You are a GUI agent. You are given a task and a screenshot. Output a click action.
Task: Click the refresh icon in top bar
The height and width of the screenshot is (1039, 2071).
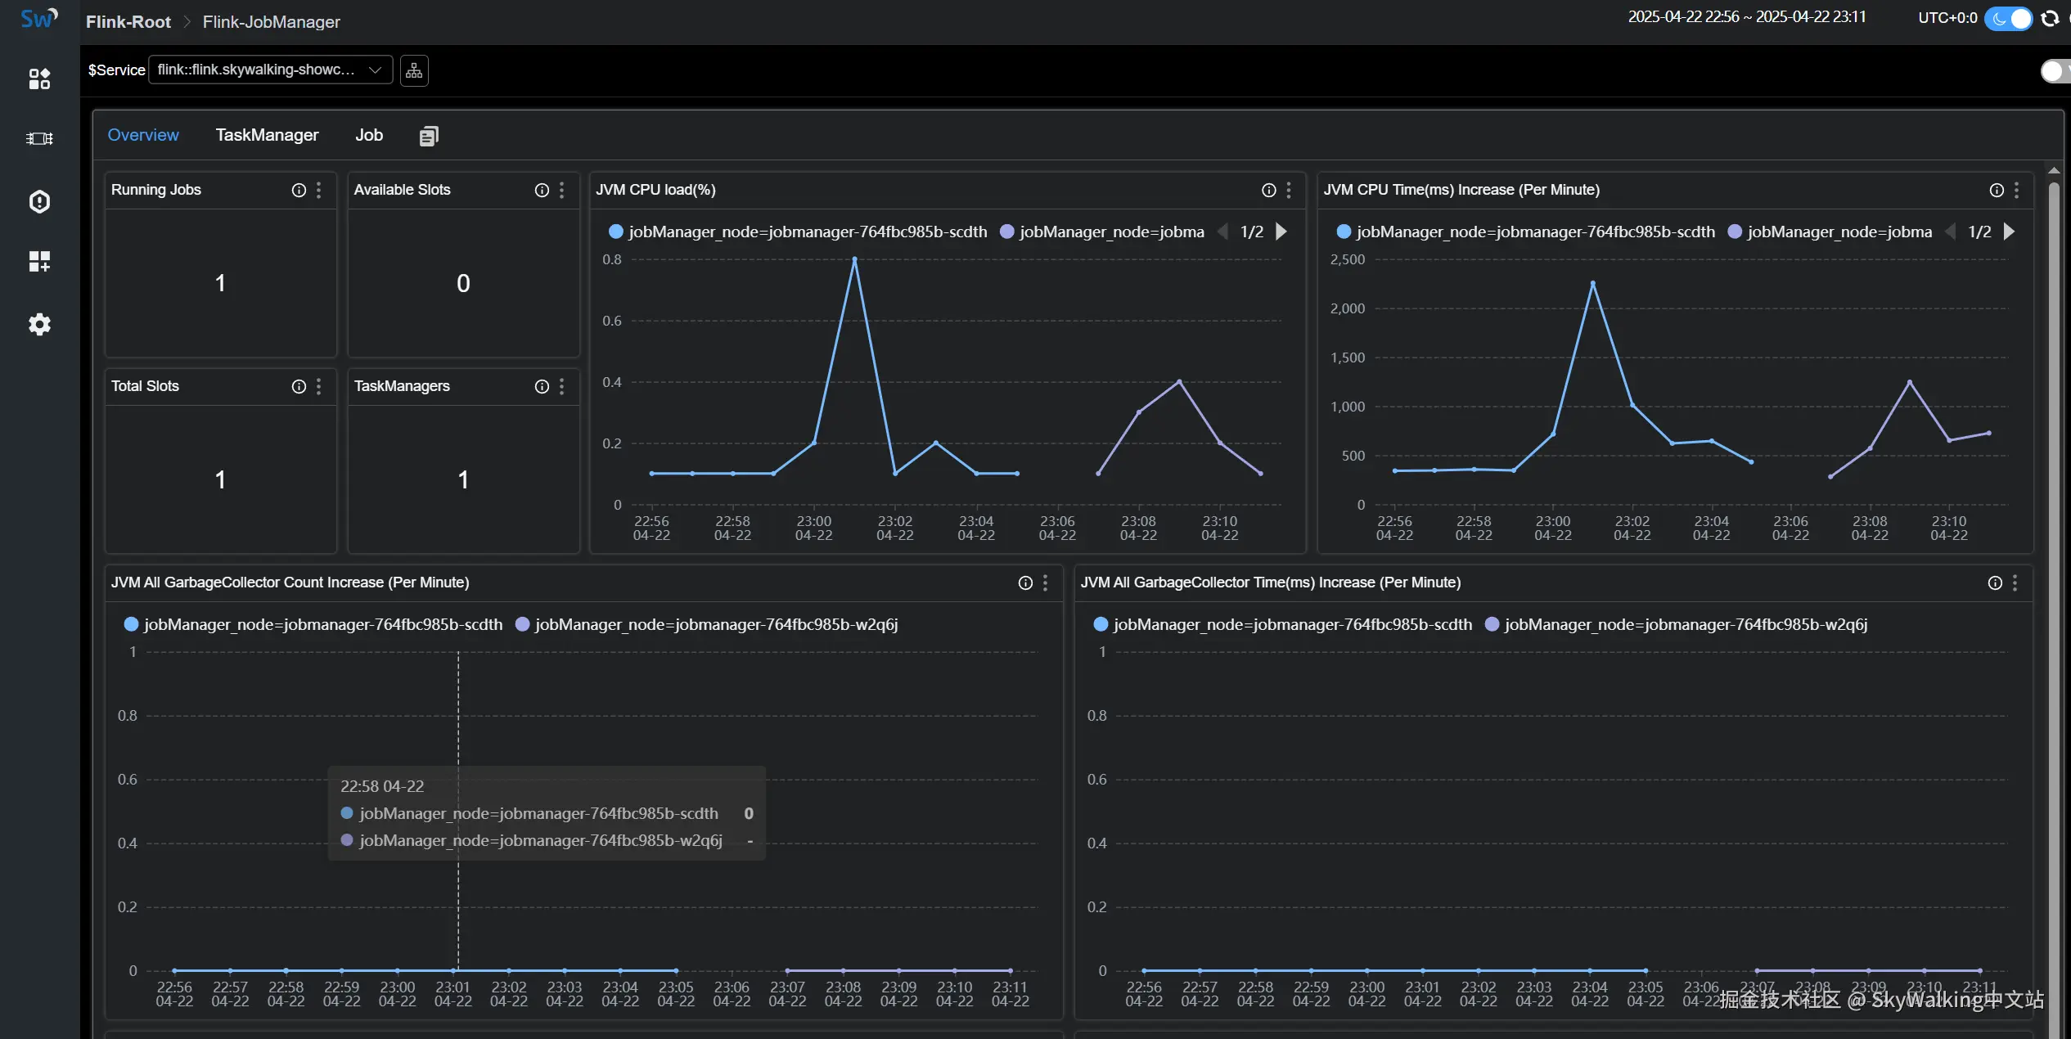[x=2050, y=18]
